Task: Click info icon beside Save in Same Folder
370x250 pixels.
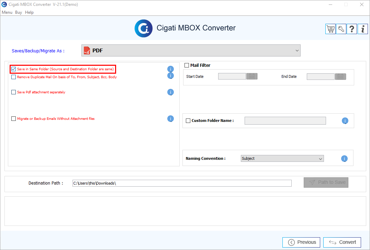Action: coord(170,69)
